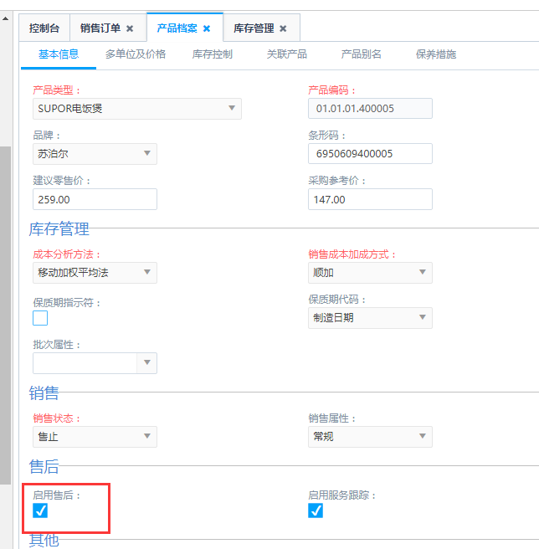
Task: Expand the 销售状态 dropdown
Action: click(x=147, y=436)
